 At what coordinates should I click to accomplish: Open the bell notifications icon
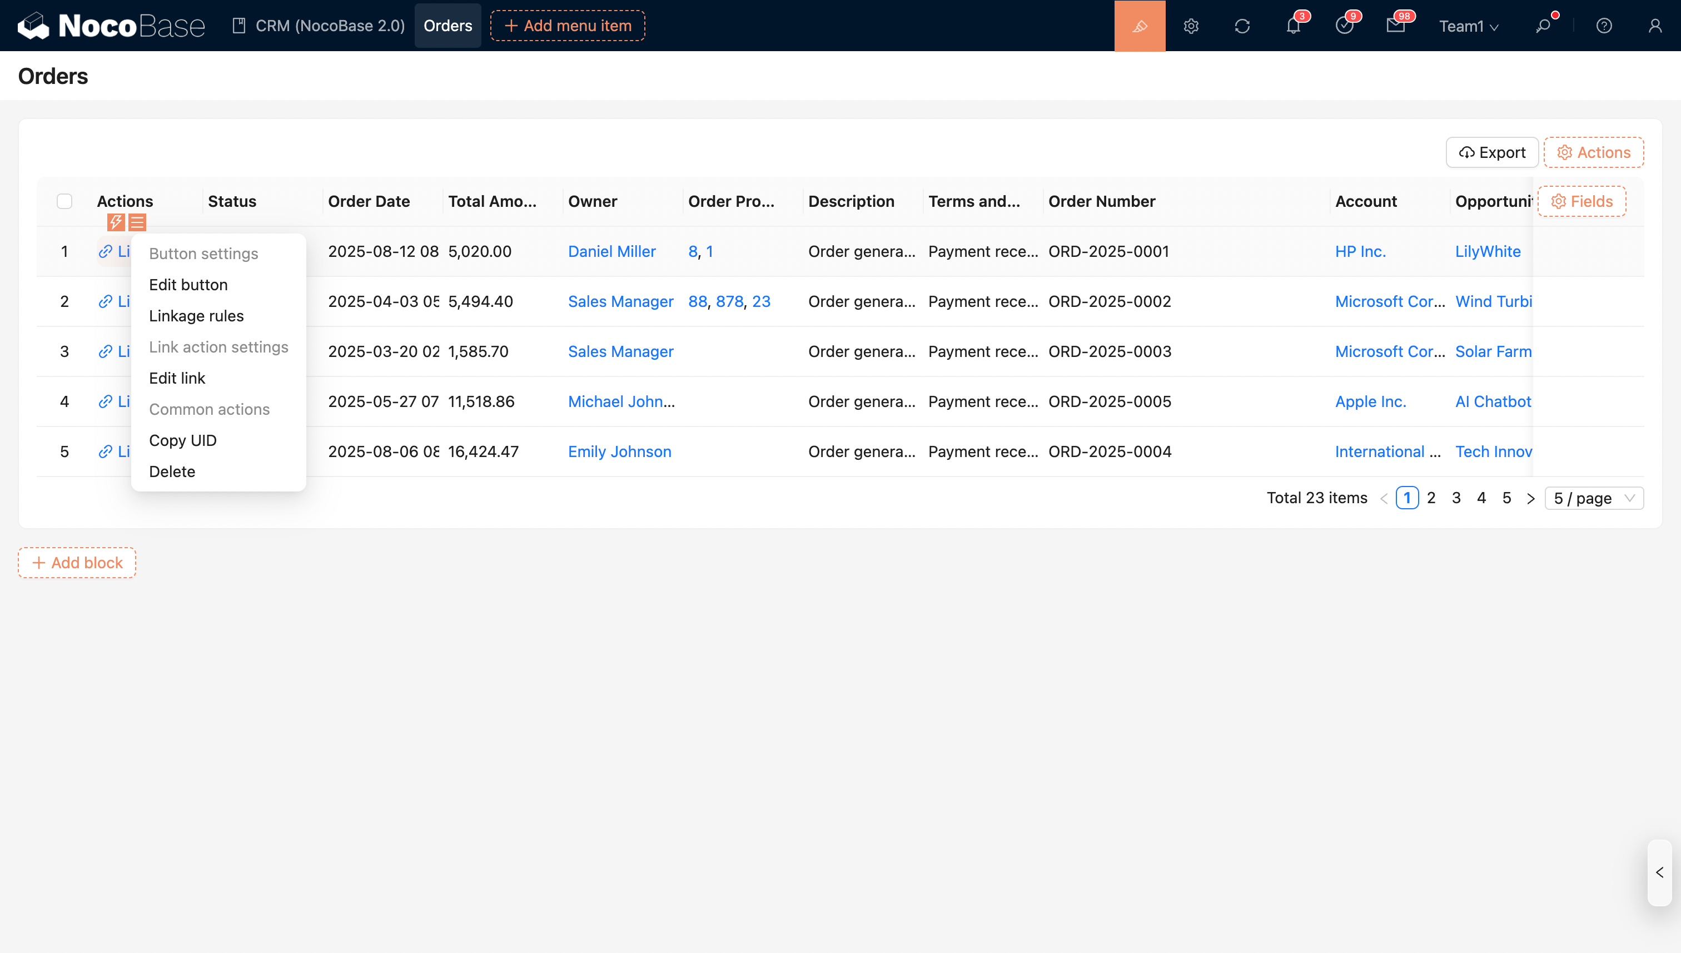pyautogui.click(x=1293, y=26)
